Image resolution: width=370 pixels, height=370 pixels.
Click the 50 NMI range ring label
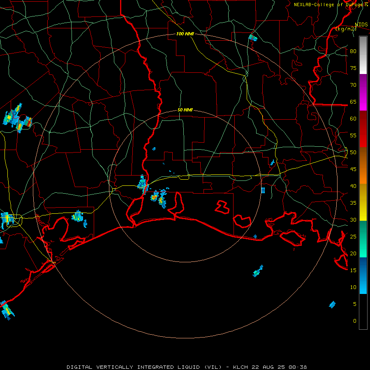pyautogui.click(x=185, y=110)
